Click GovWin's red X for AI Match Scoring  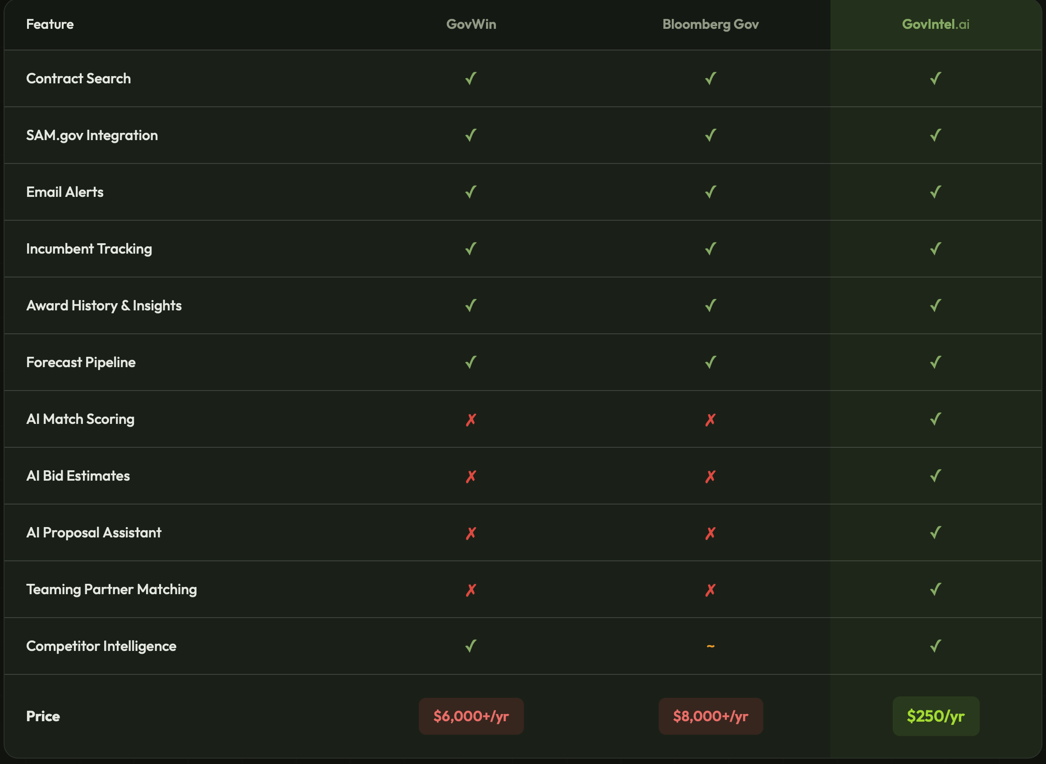[x=471, y=419]
